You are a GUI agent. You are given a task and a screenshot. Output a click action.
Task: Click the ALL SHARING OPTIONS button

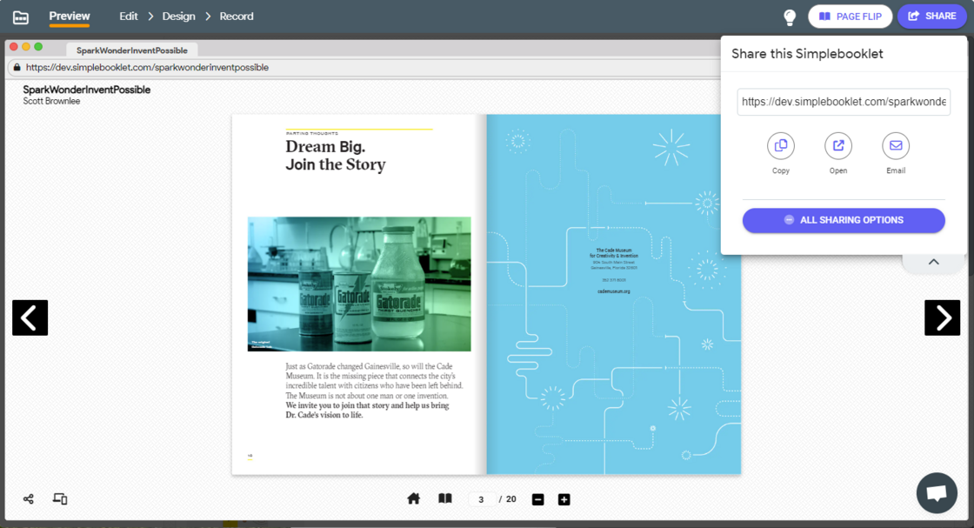843,220
